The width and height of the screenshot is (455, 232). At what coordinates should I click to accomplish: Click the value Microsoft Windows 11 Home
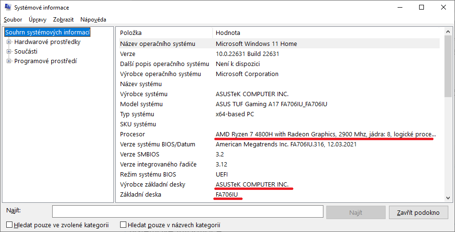pyautogui.click(x=256, y=44)
